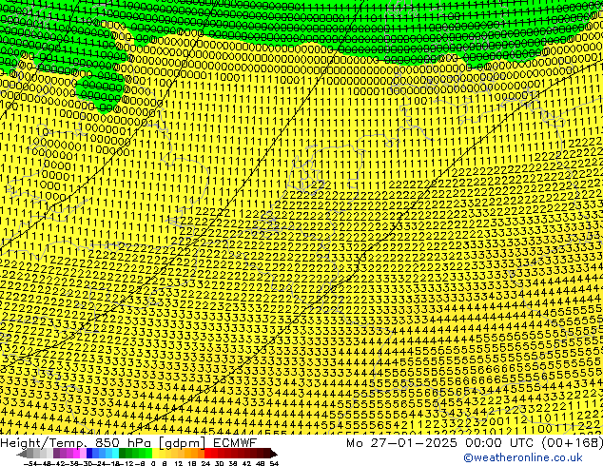Viewport: 603px width, 466px height.
Task: Click the 'Mo 27-01-2025 00:00 UTC (00+168)' date label
Action: 475,443
